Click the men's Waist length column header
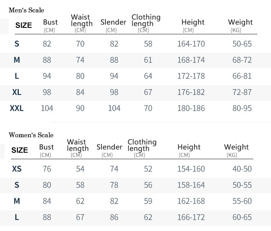The height and width of the screenshot is (231, 271). 82,23
